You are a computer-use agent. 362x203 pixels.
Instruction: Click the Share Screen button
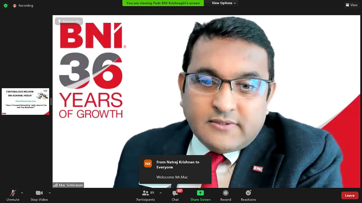pyautogui.click(x=200, y=195)
